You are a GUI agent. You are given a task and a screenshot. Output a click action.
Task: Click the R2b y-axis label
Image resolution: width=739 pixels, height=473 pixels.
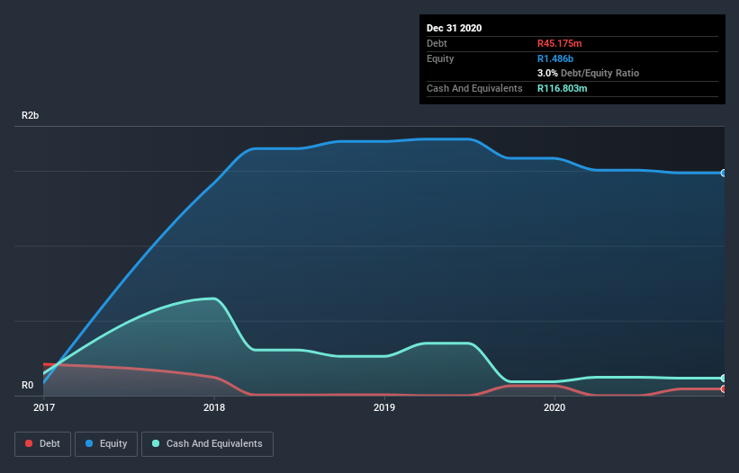(x=31, y=115)
